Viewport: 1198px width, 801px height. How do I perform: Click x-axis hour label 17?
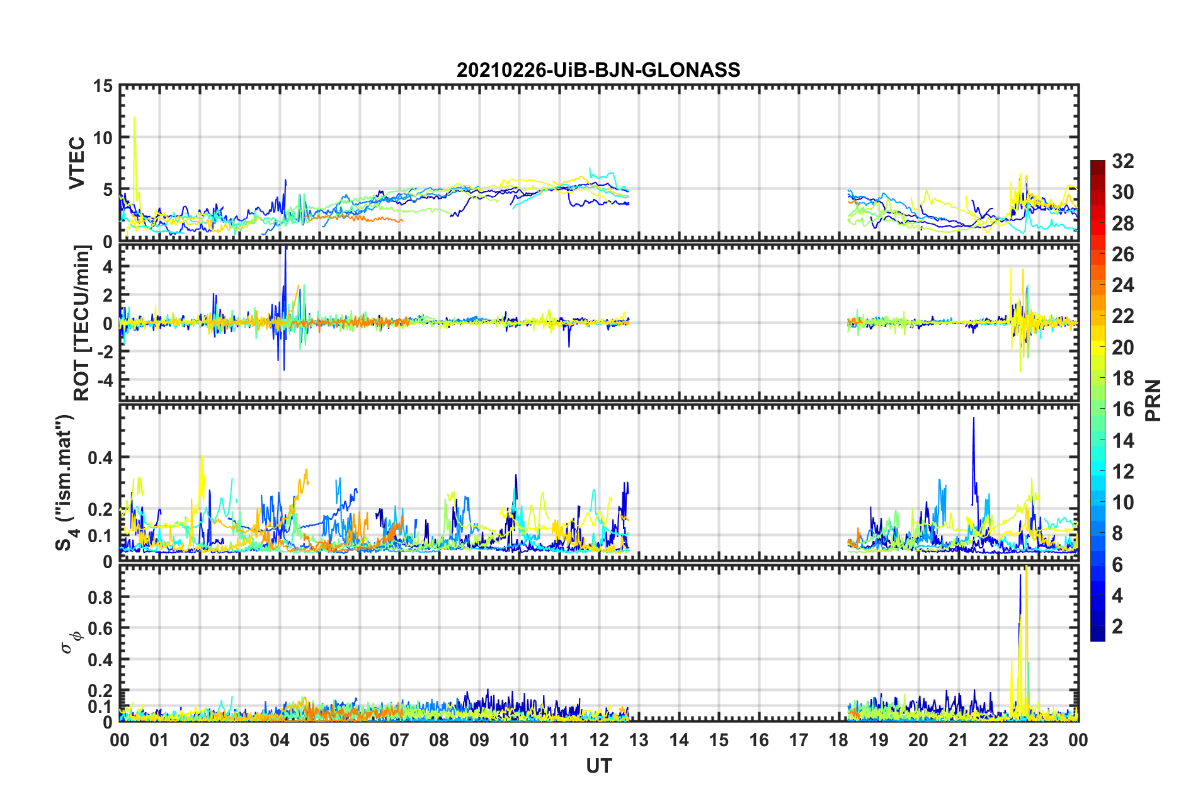(x=799, y=741)
